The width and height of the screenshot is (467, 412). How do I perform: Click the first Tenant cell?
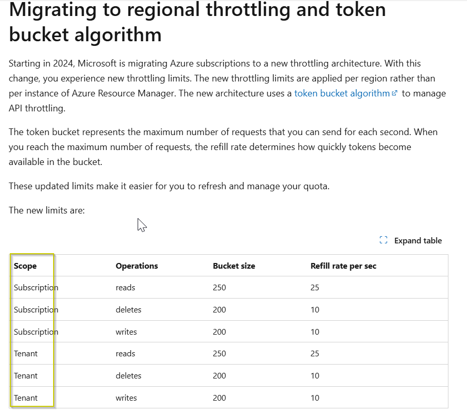pos(25,353)
